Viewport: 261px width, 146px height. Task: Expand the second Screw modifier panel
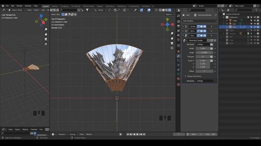[183, 31]
